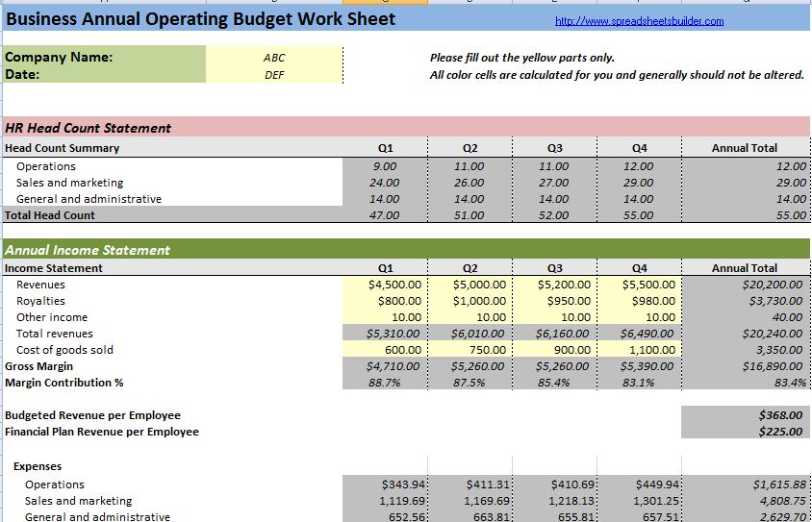812x522 pixels.
Task: Click Expenses Operations Q3 value $410.69
Action: [554, 485]
